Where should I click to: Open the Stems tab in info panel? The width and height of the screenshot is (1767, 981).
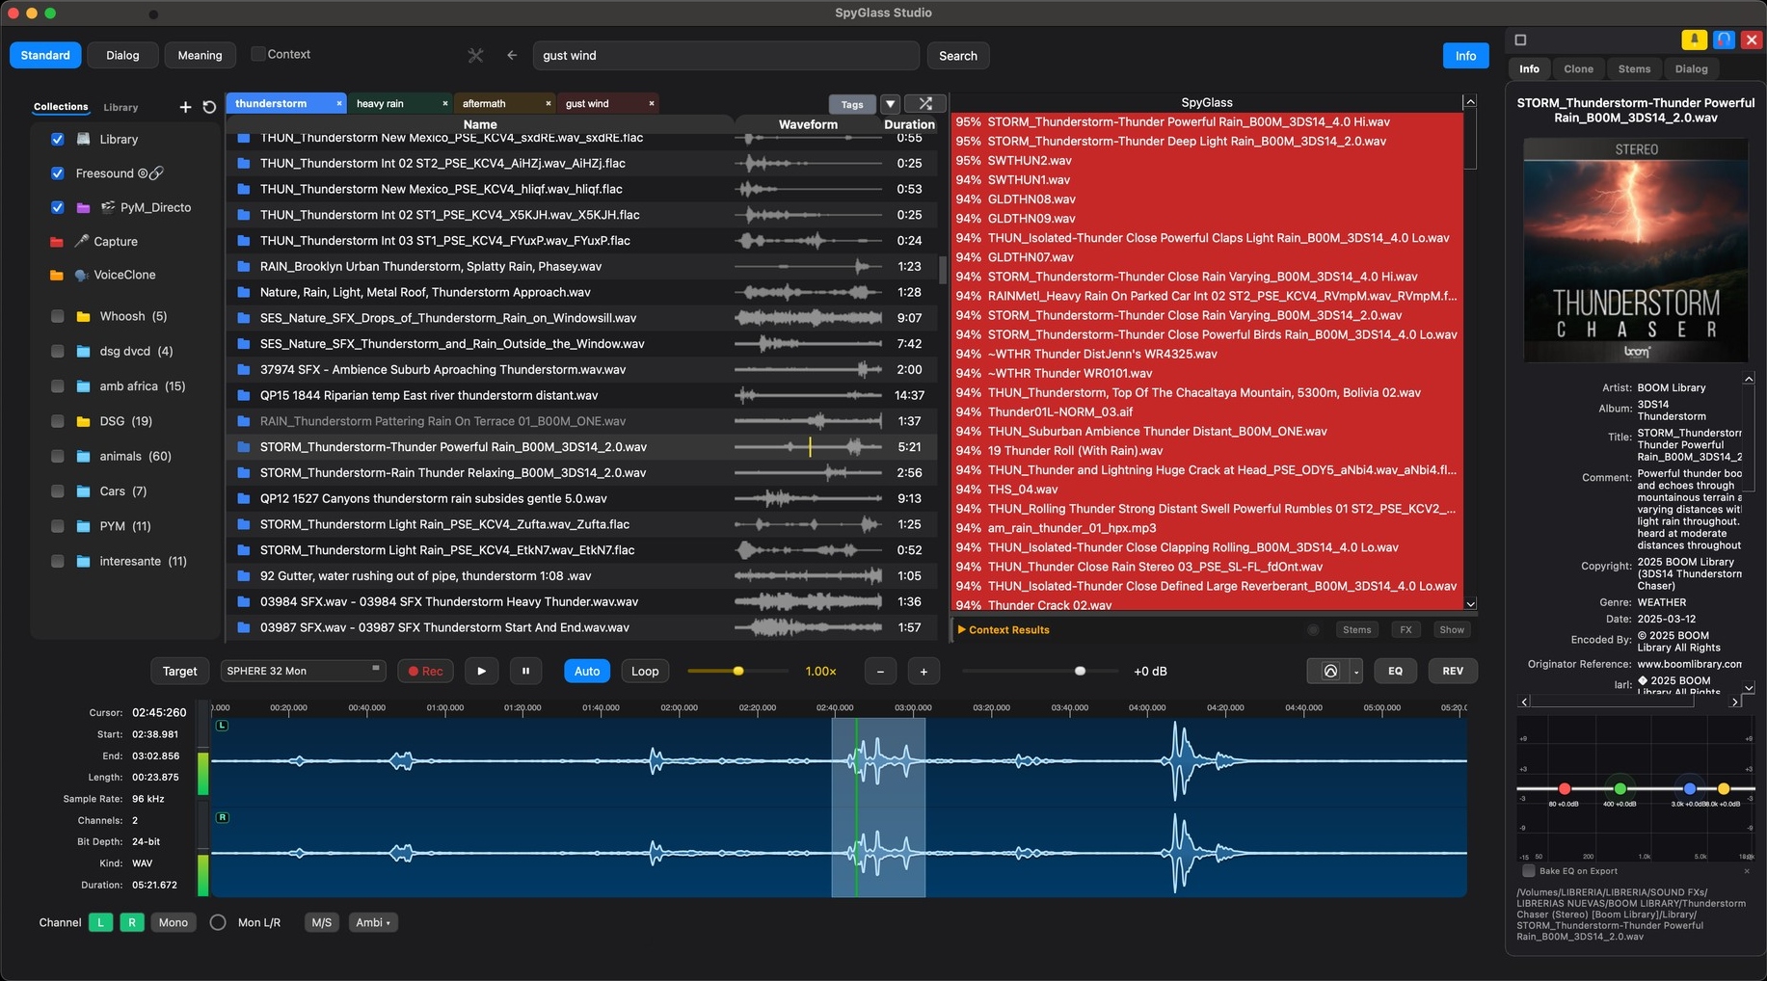point(1634,68)
